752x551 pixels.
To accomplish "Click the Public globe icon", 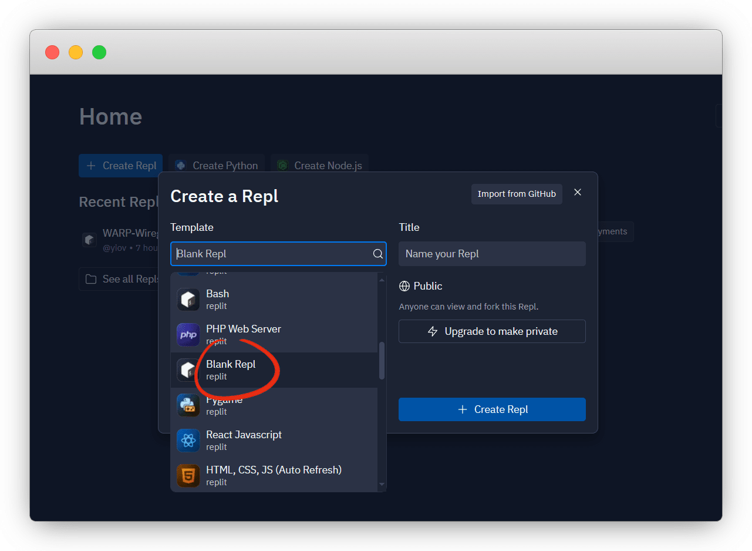I will coord(404,286).
